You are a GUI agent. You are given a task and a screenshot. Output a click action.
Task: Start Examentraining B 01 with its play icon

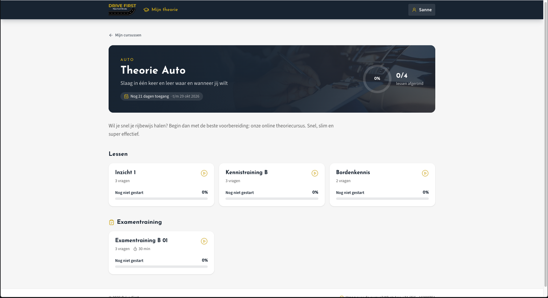pos(204,242)
